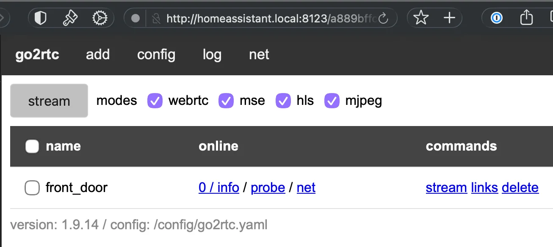The height and width of the screenshot is (247, 553).
Task: Uncheck the mse mode checkbox
Action: pos(226,101)
